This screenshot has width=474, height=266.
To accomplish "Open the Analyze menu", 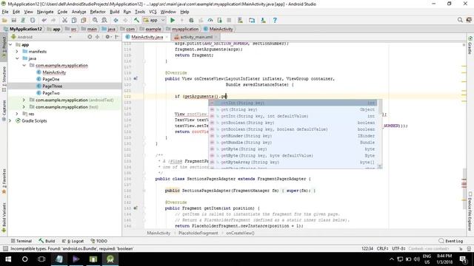I will click(x=79, y=12).
